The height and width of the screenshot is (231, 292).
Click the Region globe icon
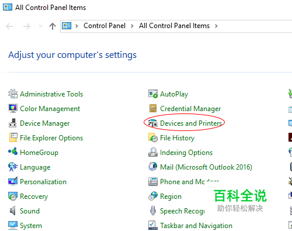point(153,196)
